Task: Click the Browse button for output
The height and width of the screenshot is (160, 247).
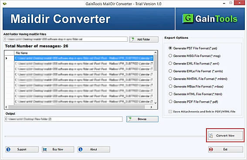Action: pos(142,119)
